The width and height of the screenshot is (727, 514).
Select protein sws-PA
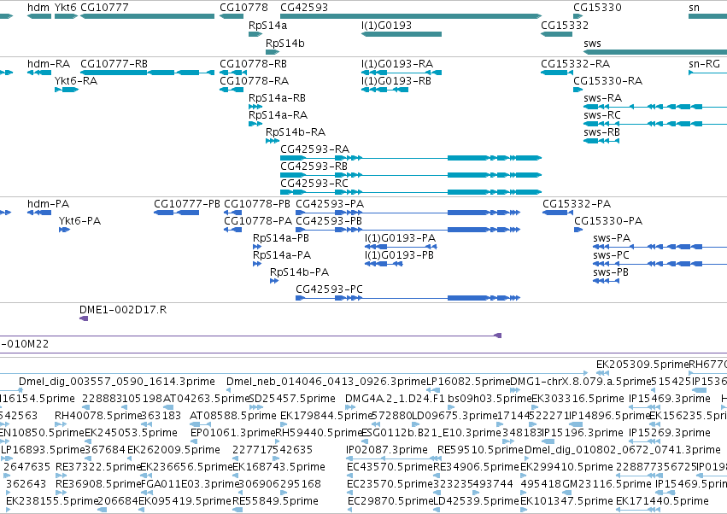pyautogui.click(x=612, y=237)
